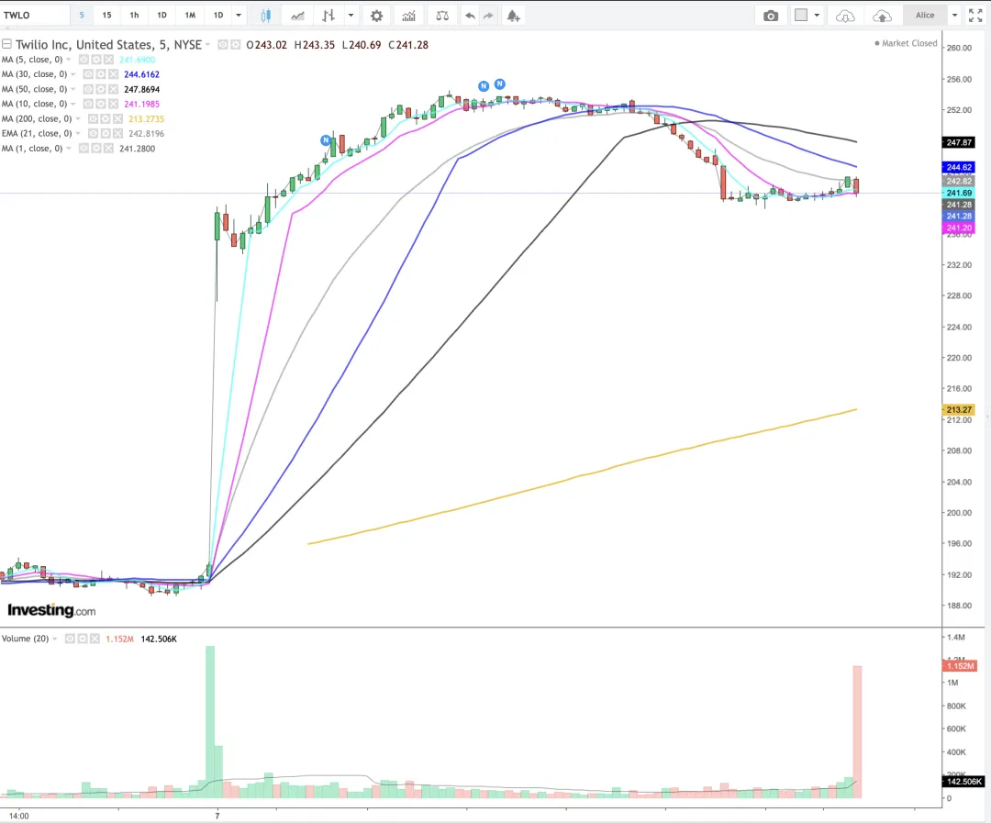Take chart snapshot with camera icon
The image size is (991, 823).
(771, 16)
